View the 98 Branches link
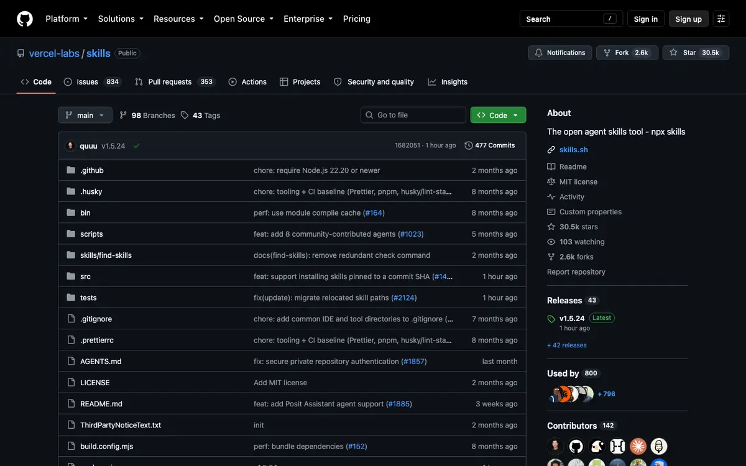 [147, 116]
